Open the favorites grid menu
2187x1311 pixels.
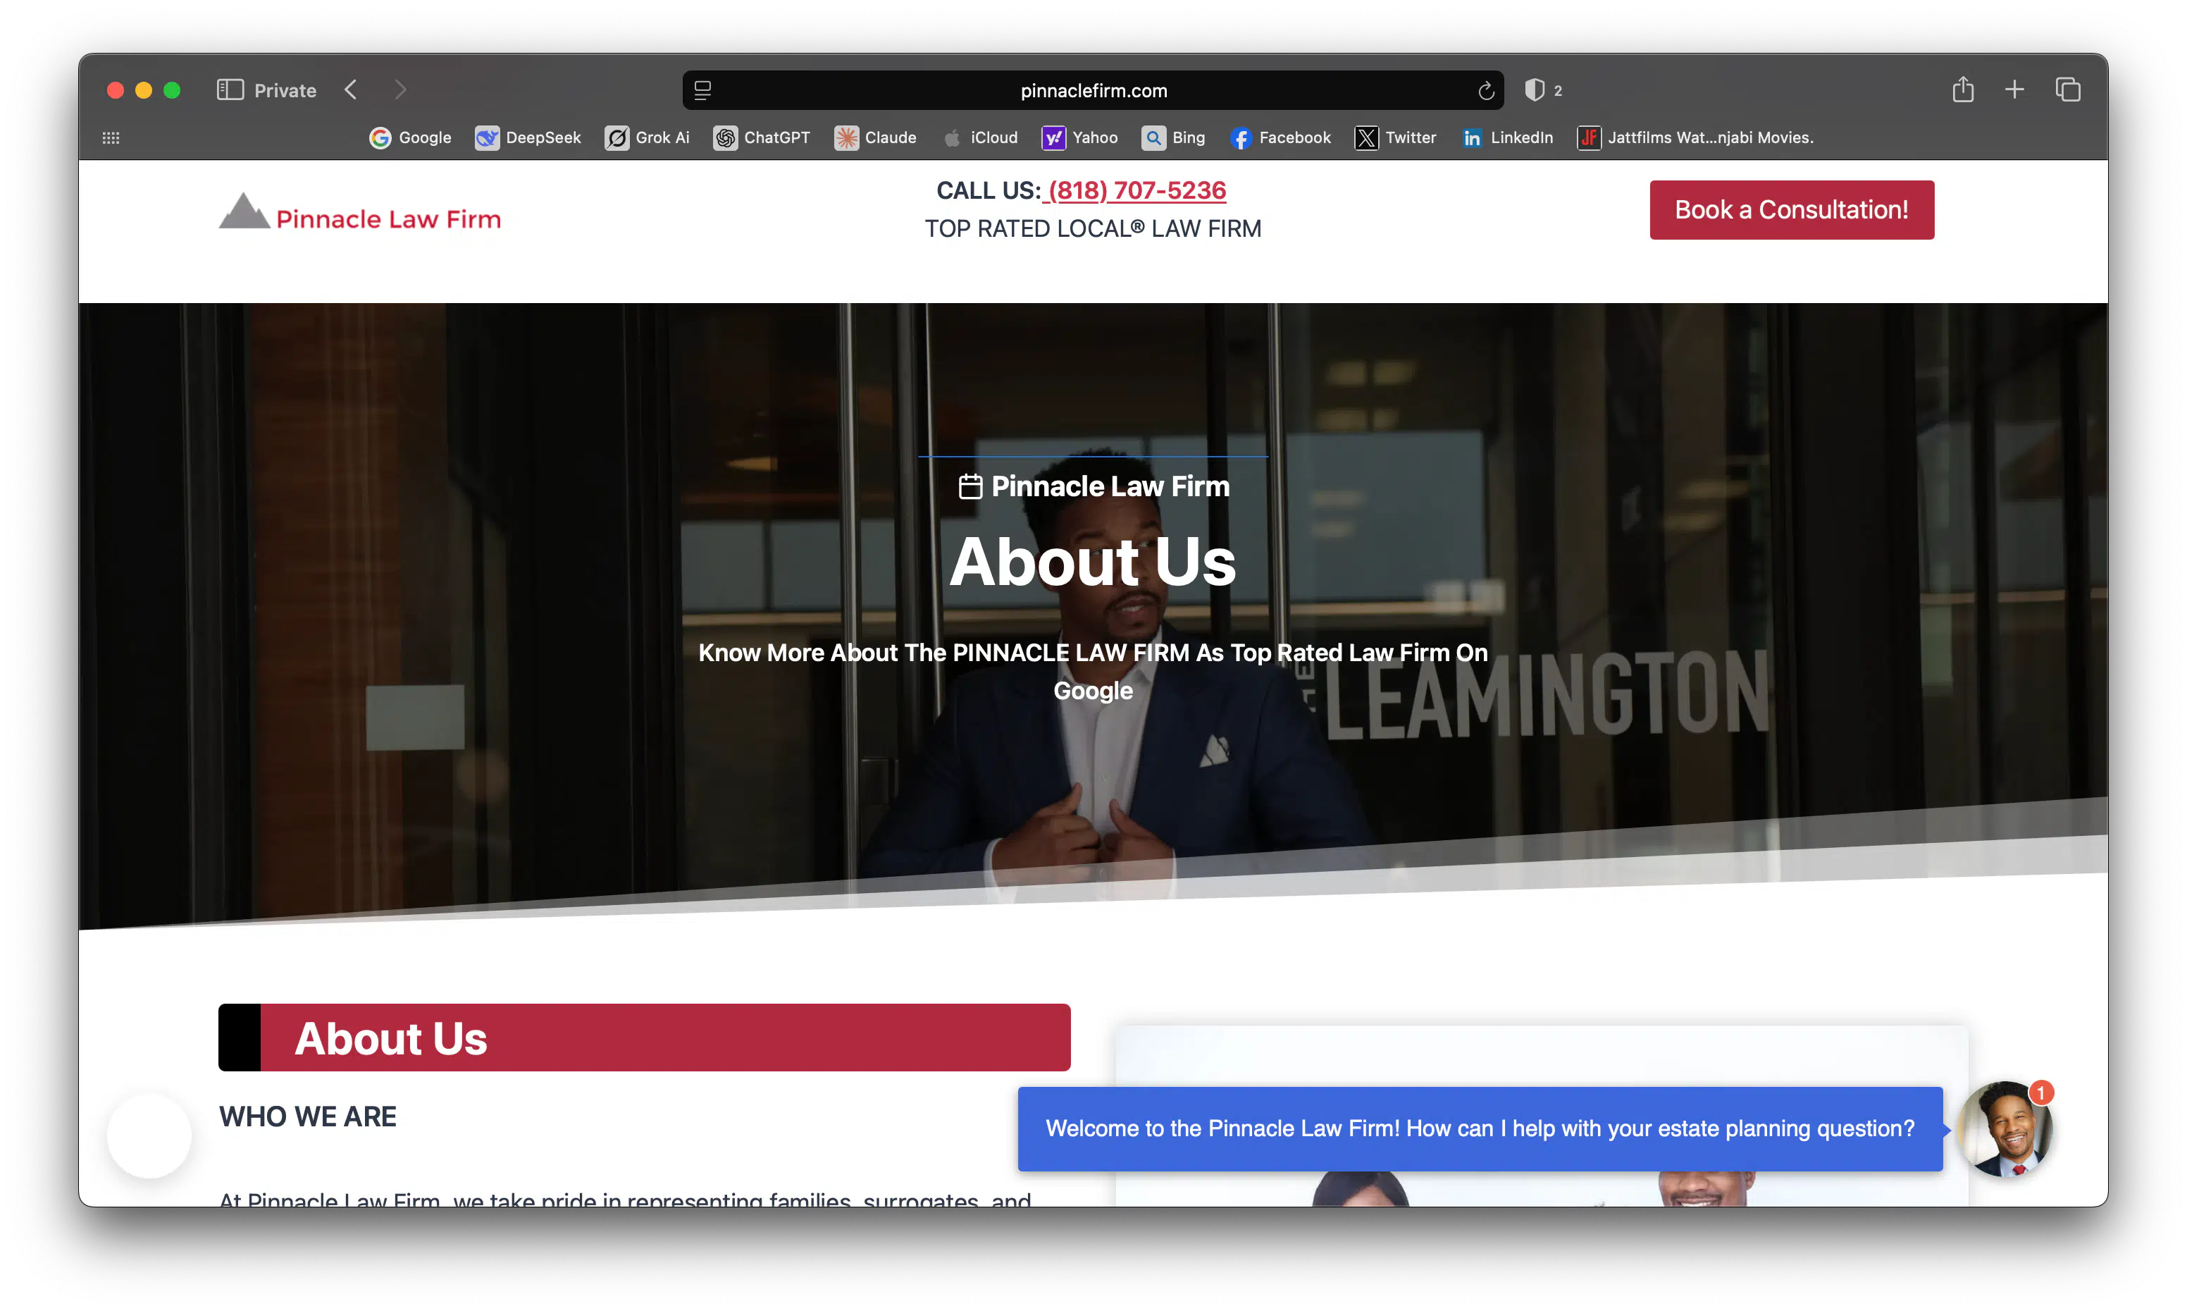[111, 138]
